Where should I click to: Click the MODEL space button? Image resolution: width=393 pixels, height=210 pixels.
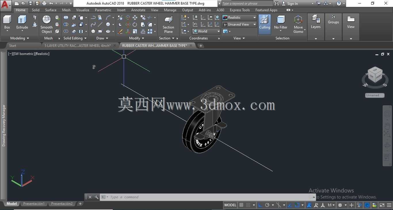[x=230, y=205]
